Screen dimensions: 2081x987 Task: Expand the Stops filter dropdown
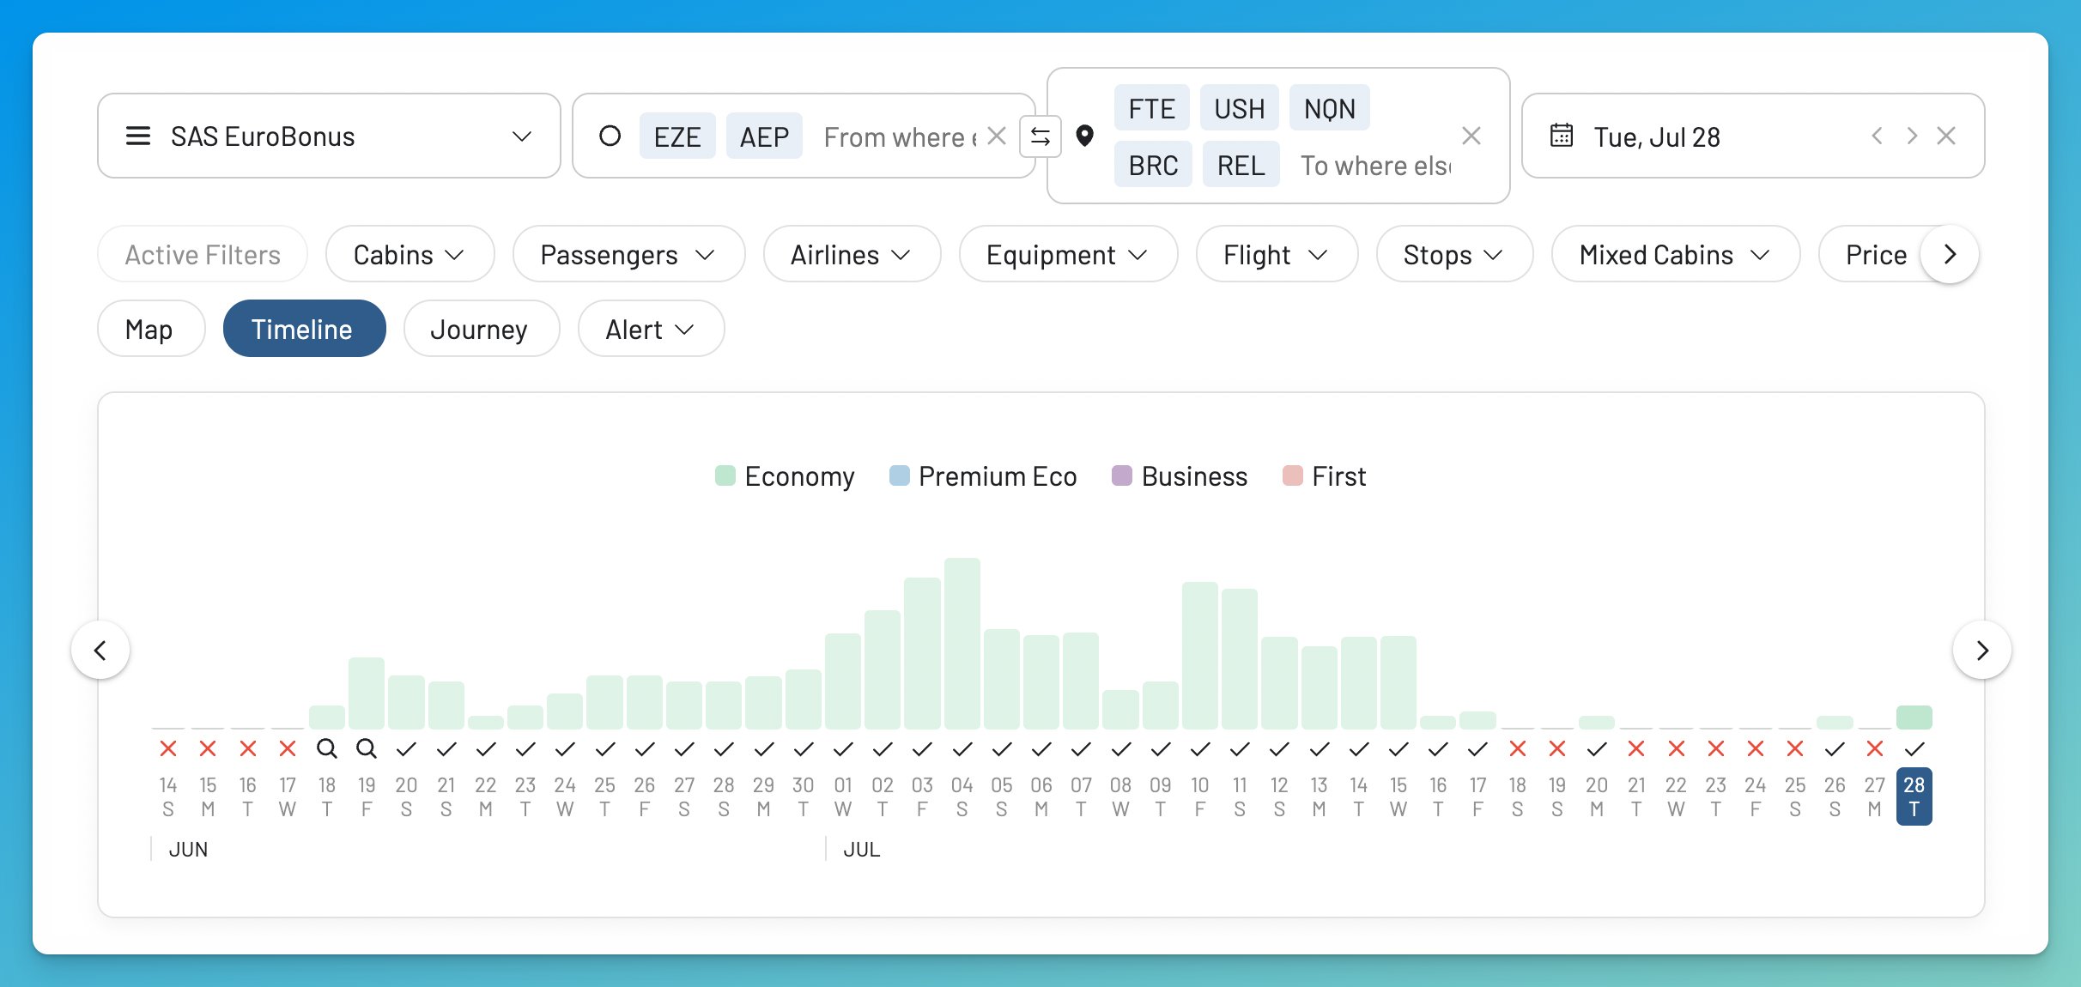[1454, 254]
